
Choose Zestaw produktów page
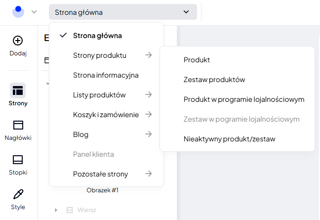214,80
